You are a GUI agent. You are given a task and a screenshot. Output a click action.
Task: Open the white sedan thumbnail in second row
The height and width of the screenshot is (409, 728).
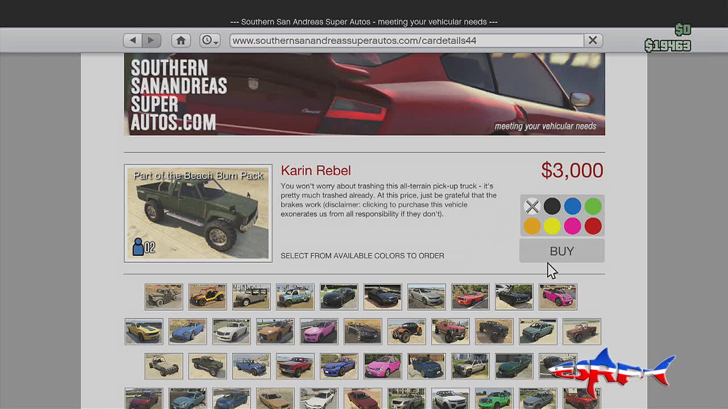pos(231,332)
